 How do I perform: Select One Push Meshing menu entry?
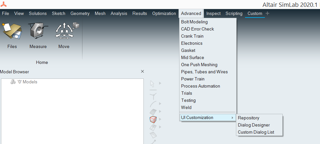(x=199, y=65)
